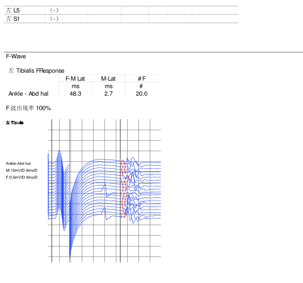Click the M-Lat column header
This screenshot has height=283, width=303.
tap(108, 79)
